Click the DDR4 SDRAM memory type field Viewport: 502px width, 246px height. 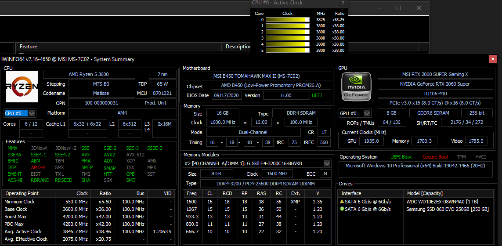(302, 113)
